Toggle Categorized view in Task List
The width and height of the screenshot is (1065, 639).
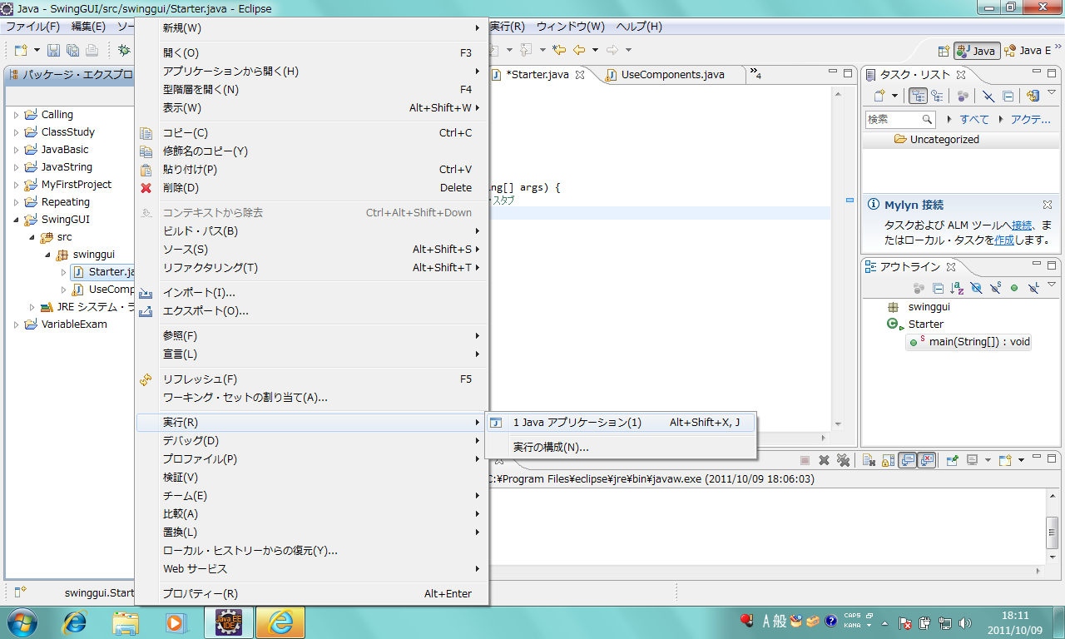click(919, 97)
